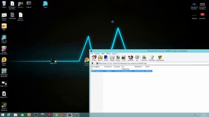Open the green Store icon in taskbar
This screenshot has width=209, height=117.
[x=22, y=115]
